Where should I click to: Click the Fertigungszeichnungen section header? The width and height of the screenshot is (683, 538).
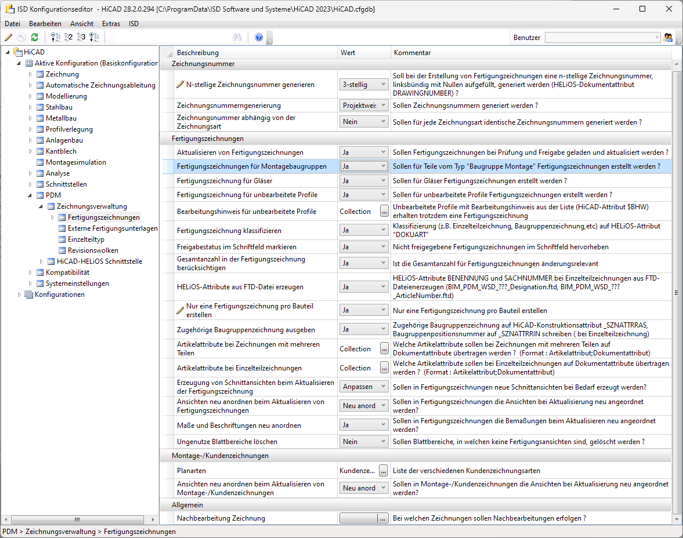pos(415,139)
